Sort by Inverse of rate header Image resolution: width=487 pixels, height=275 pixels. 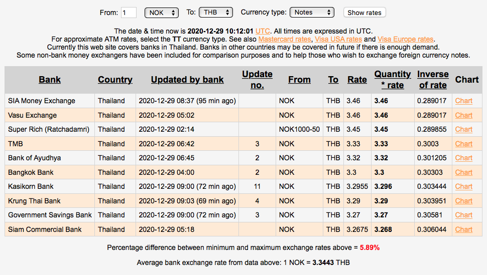pos(432,80)
